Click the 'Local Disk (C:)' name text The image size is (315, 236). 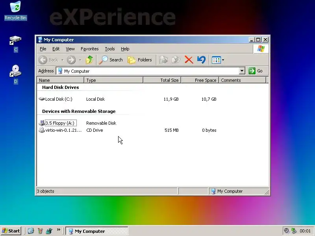59,99
